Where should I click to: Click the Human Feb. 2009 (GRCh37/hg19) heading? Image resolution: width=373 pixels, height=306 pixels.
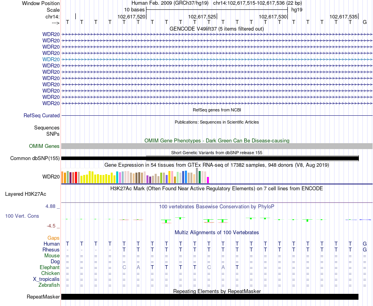click(170, 3)
